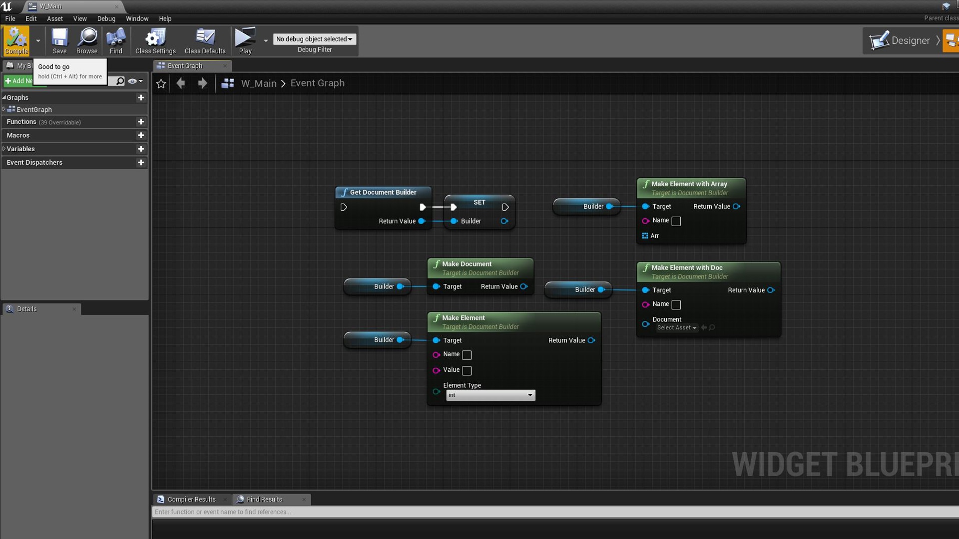Check Name box on Make Element with Array
The height and width of the screenshot is (539, 959).
(676, 221)
